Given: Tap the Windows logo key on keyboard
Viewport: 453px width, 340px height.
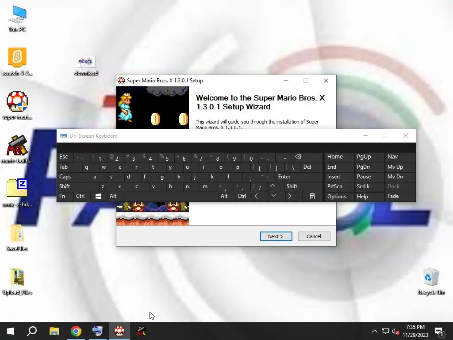Looking at the screenshot, I should click(98, 196).
